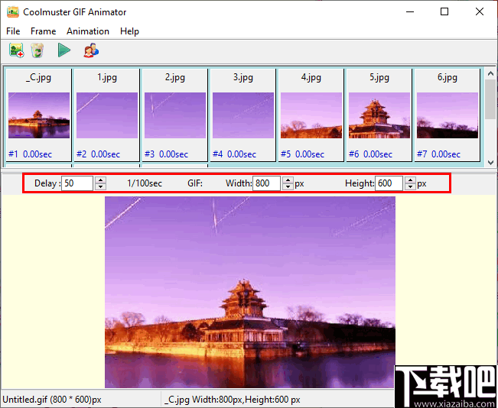Increase the Width with up arrow

(288, 180)
